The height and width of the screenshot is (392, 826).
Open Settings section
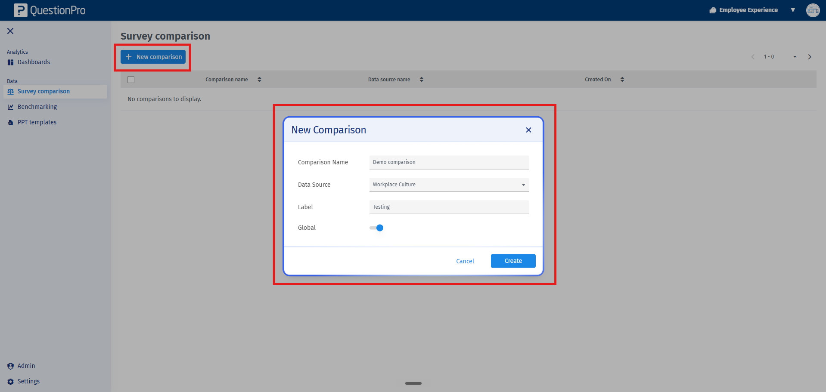pos(28,382)
